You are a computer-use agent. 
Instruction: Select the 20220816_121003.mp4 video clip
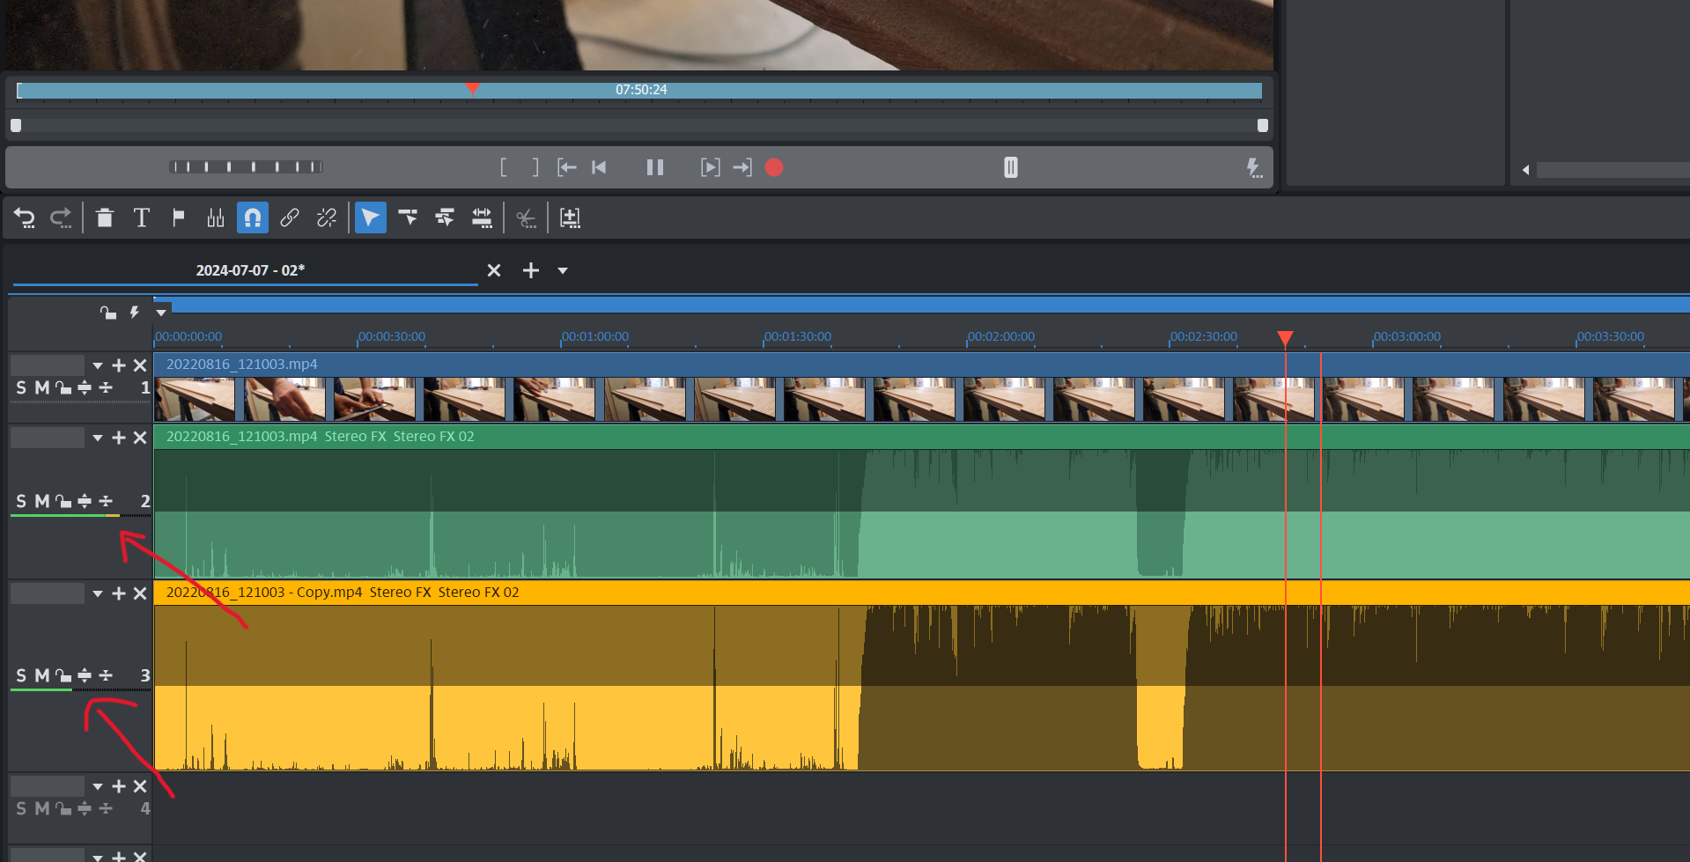tap(921, 387)
